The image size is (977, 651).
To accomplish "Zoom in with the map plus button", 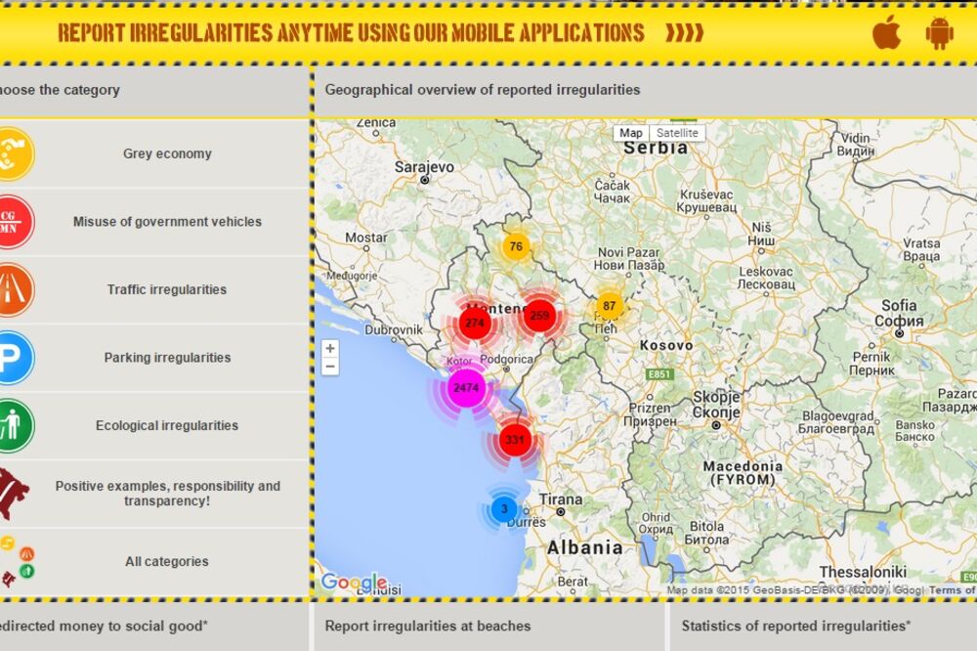I will coord(330,349).
